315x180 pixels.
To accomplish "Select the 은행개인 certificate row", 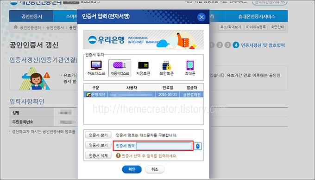I will coord(144,94).
